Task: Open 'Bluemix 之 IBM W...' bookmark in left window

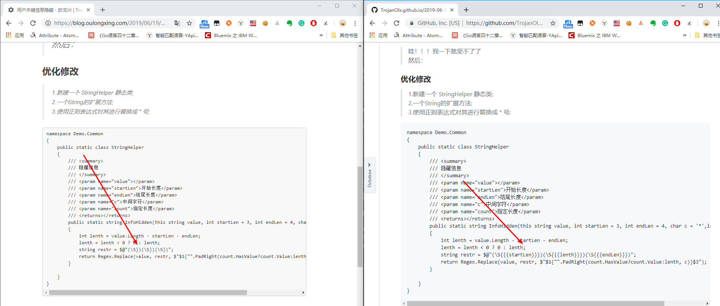Action: pos(231,35)
